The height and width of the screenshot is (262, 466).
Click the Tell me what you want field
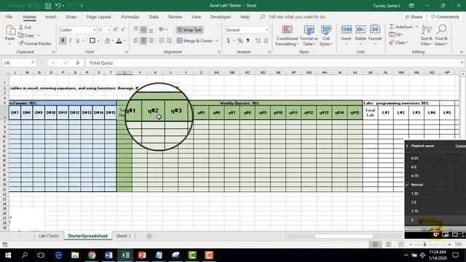pyautogui.click(x=296, y=17)
